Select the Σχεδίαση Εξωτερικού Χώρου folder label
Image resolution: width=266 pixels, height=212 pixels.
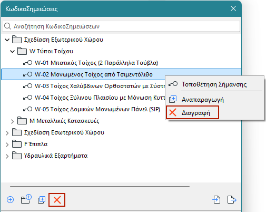[x=64, y=40]
